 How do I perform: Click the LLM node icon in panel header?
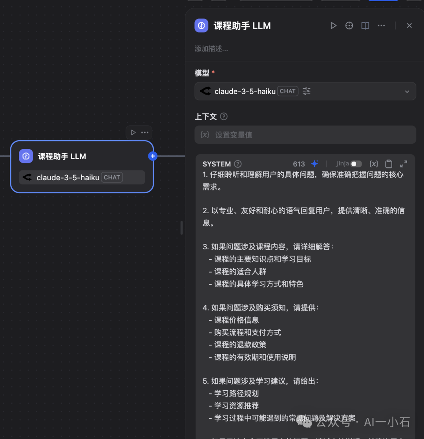(201, 26)
